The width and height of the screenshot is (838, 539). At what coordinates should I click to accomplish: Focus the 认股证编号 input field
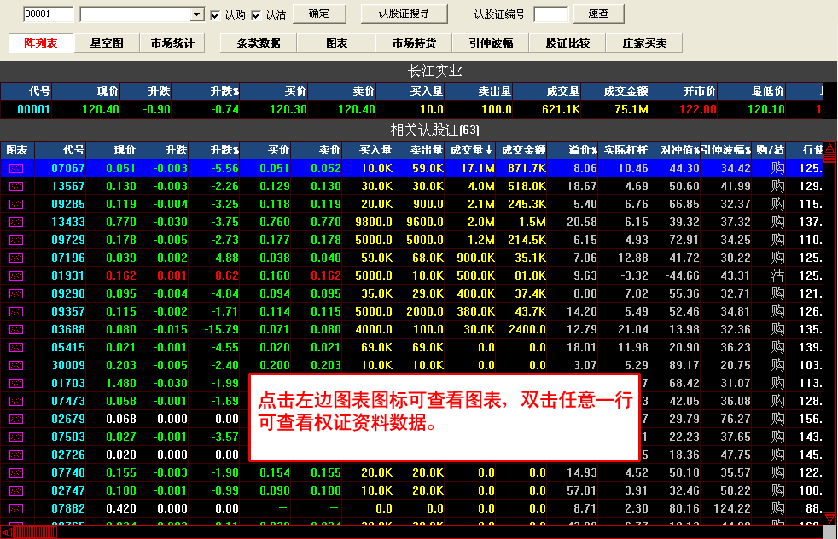pos(550,14)
